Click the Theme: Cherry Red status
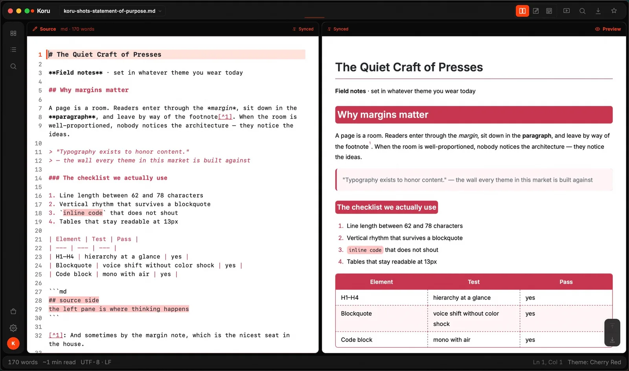Screen dimensions: 629x371 pos(594,362)
